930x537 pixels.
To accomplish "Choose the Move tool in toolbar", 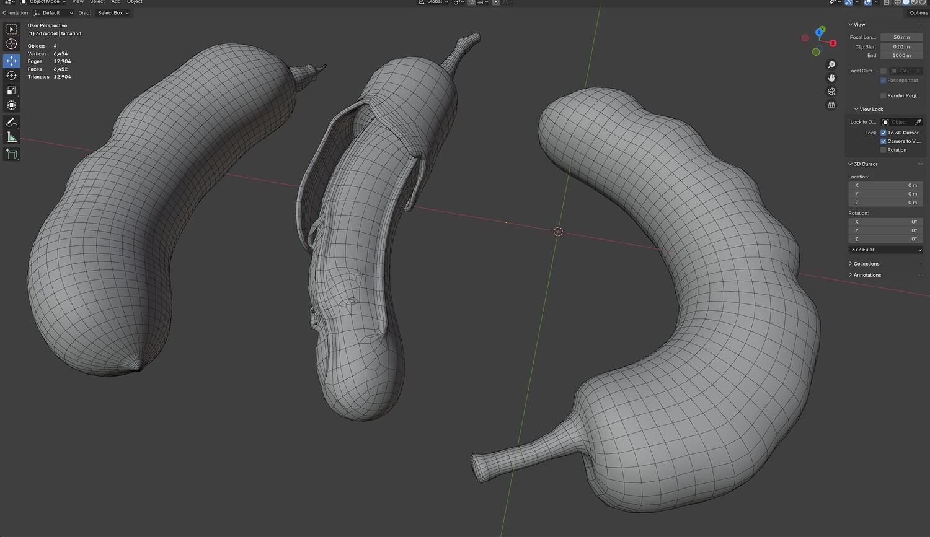I will (11, 61).
